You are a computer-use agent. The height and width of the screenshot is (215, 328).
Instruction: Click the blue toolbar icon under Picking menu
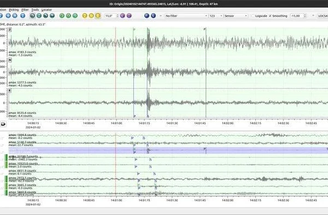pos(15,16)
